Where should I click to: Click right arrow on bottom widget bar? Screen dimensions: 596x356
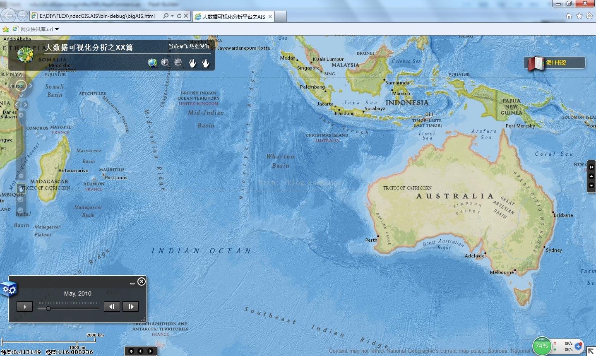(150, 351)
